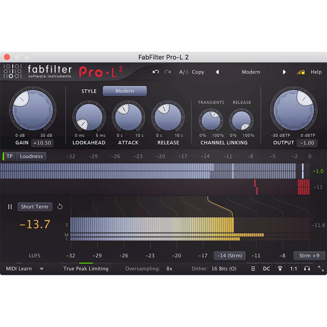This screenshot has height=327, width=327.
Task: Click the MIDI Learn button
Action: (19, 269)
